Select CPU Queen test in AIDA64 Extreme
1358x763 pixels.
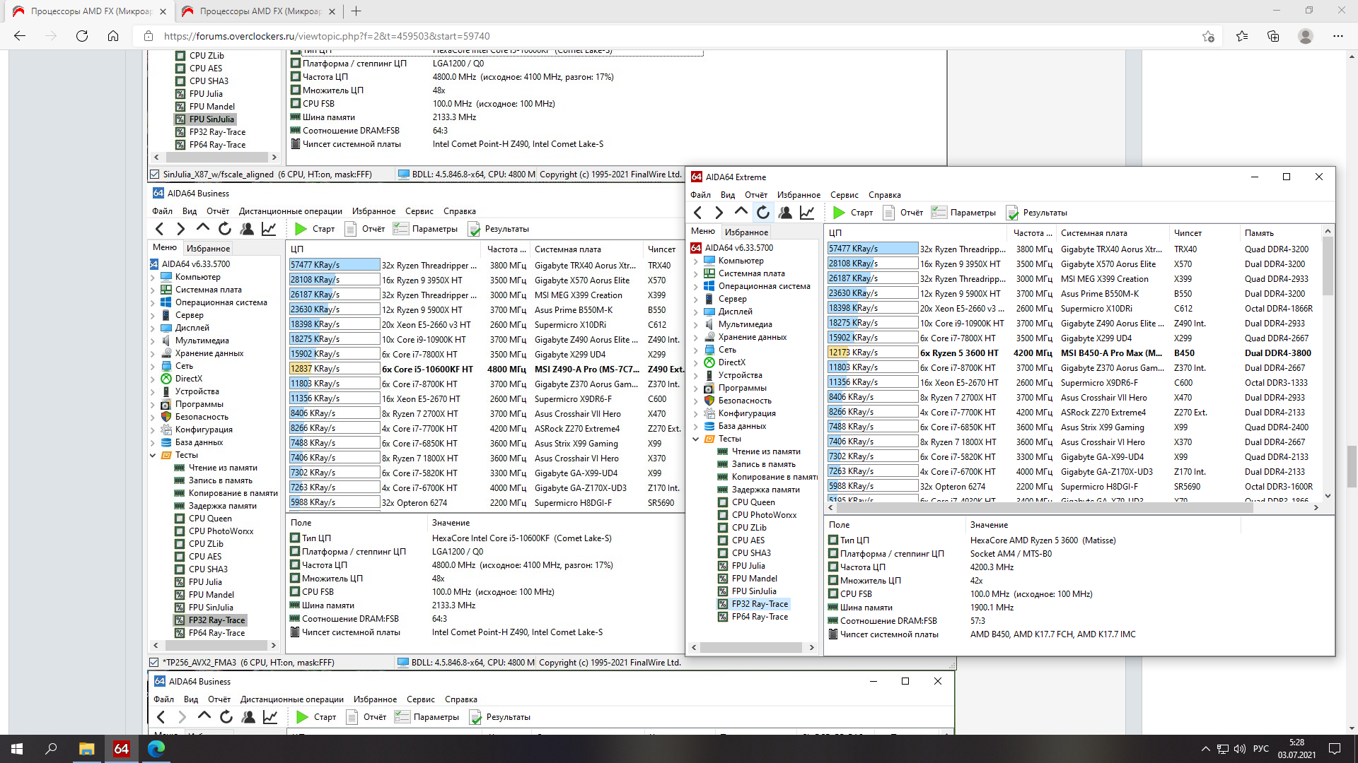[x=753, y=502]
